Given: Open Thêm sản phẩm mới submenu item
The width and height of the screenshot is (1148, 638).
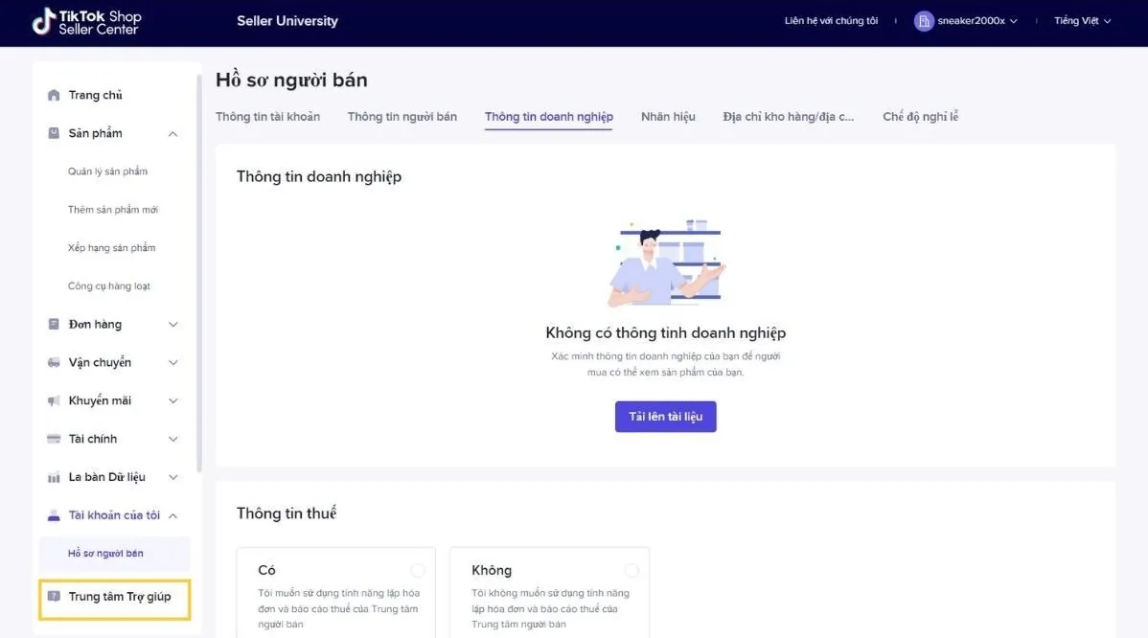Looking at the screenshot, I should [x=113, y=209].
